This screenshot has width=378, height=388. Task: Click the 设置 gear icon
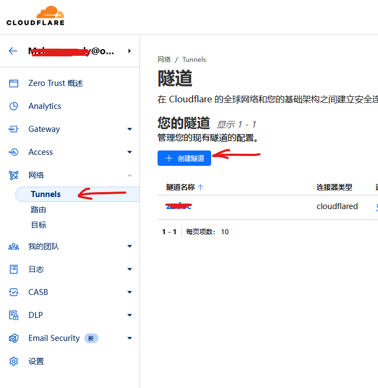pyautogui.click(x=14, y=361)
